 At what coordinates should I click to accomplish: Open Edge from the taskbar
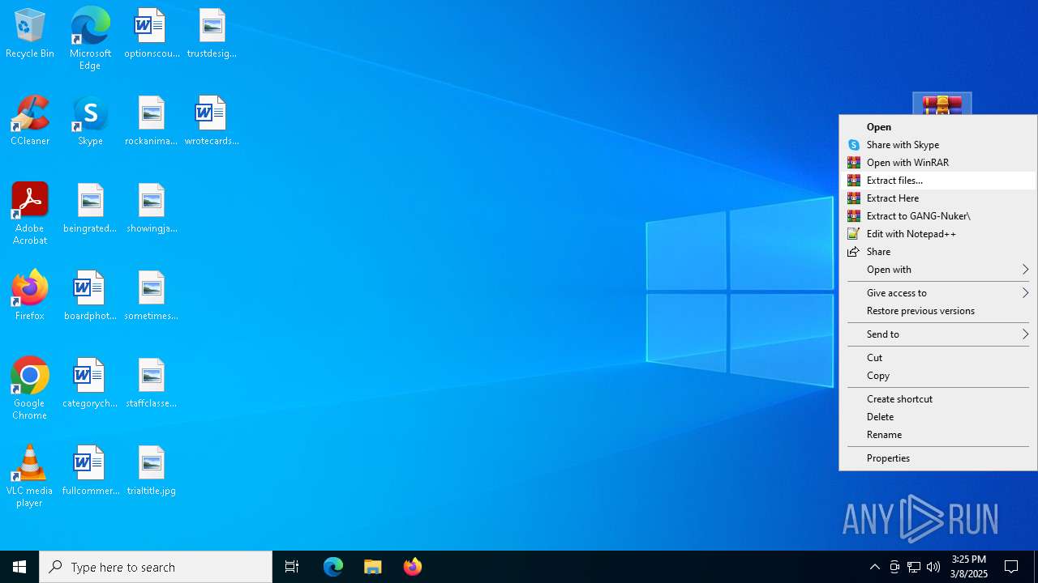[x=333, y=567]
